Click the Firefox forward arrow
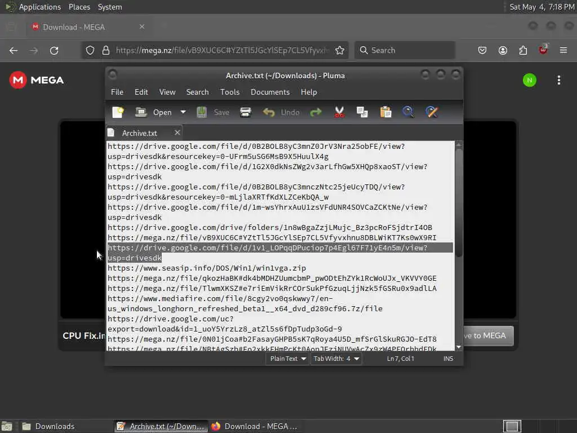Viewport: 577px width, 433px height. click(34, 50)
